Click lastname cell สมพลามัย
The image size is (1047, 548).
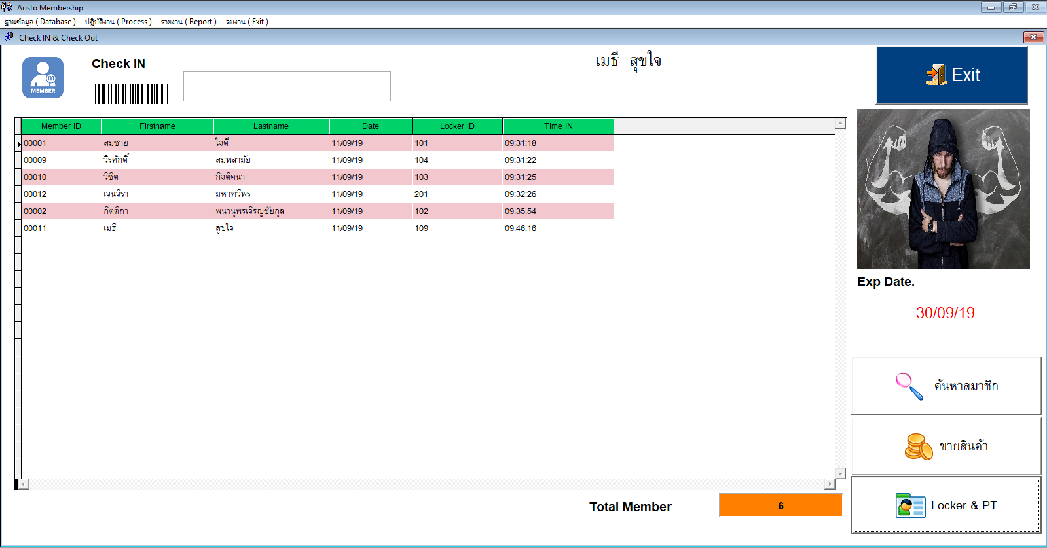point(271,160)
